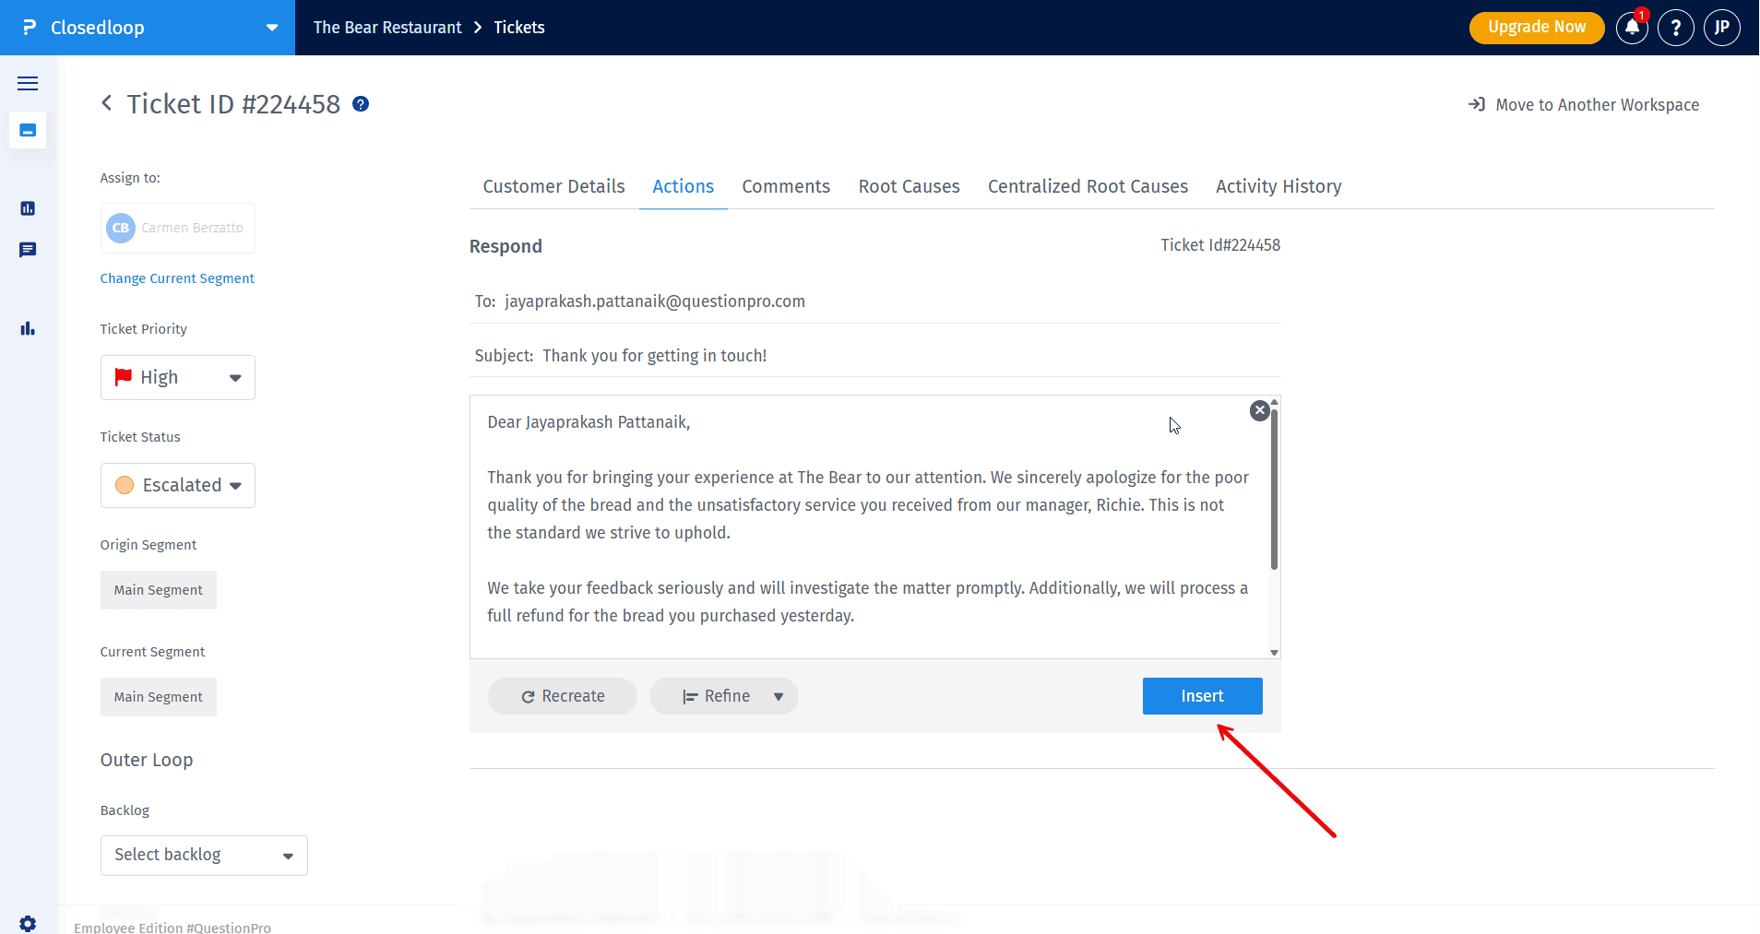Switch to Customer Details tab
Screen dimensions: 1760x934
tap(553, 186)
